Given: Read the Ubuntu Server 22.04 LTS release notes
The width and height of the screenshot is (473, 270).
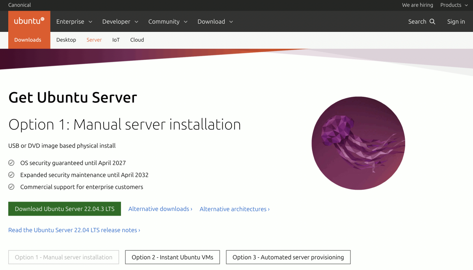Looking at the screenshot, I should tap(74, 230).
